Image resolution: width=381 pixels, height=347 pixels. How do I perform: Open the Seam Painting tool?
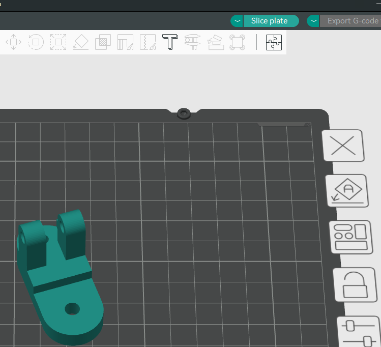(148, 42)
